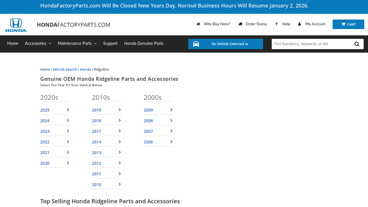
Task: Expand the Accessories dropdown menu
Action: pyautogui.click(x=38, y=43)
